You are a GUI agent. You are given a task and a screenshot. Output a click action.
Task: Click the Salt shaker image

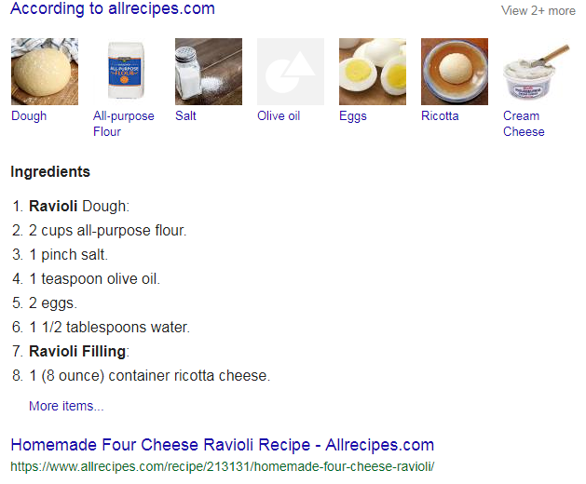coord(209,72)
